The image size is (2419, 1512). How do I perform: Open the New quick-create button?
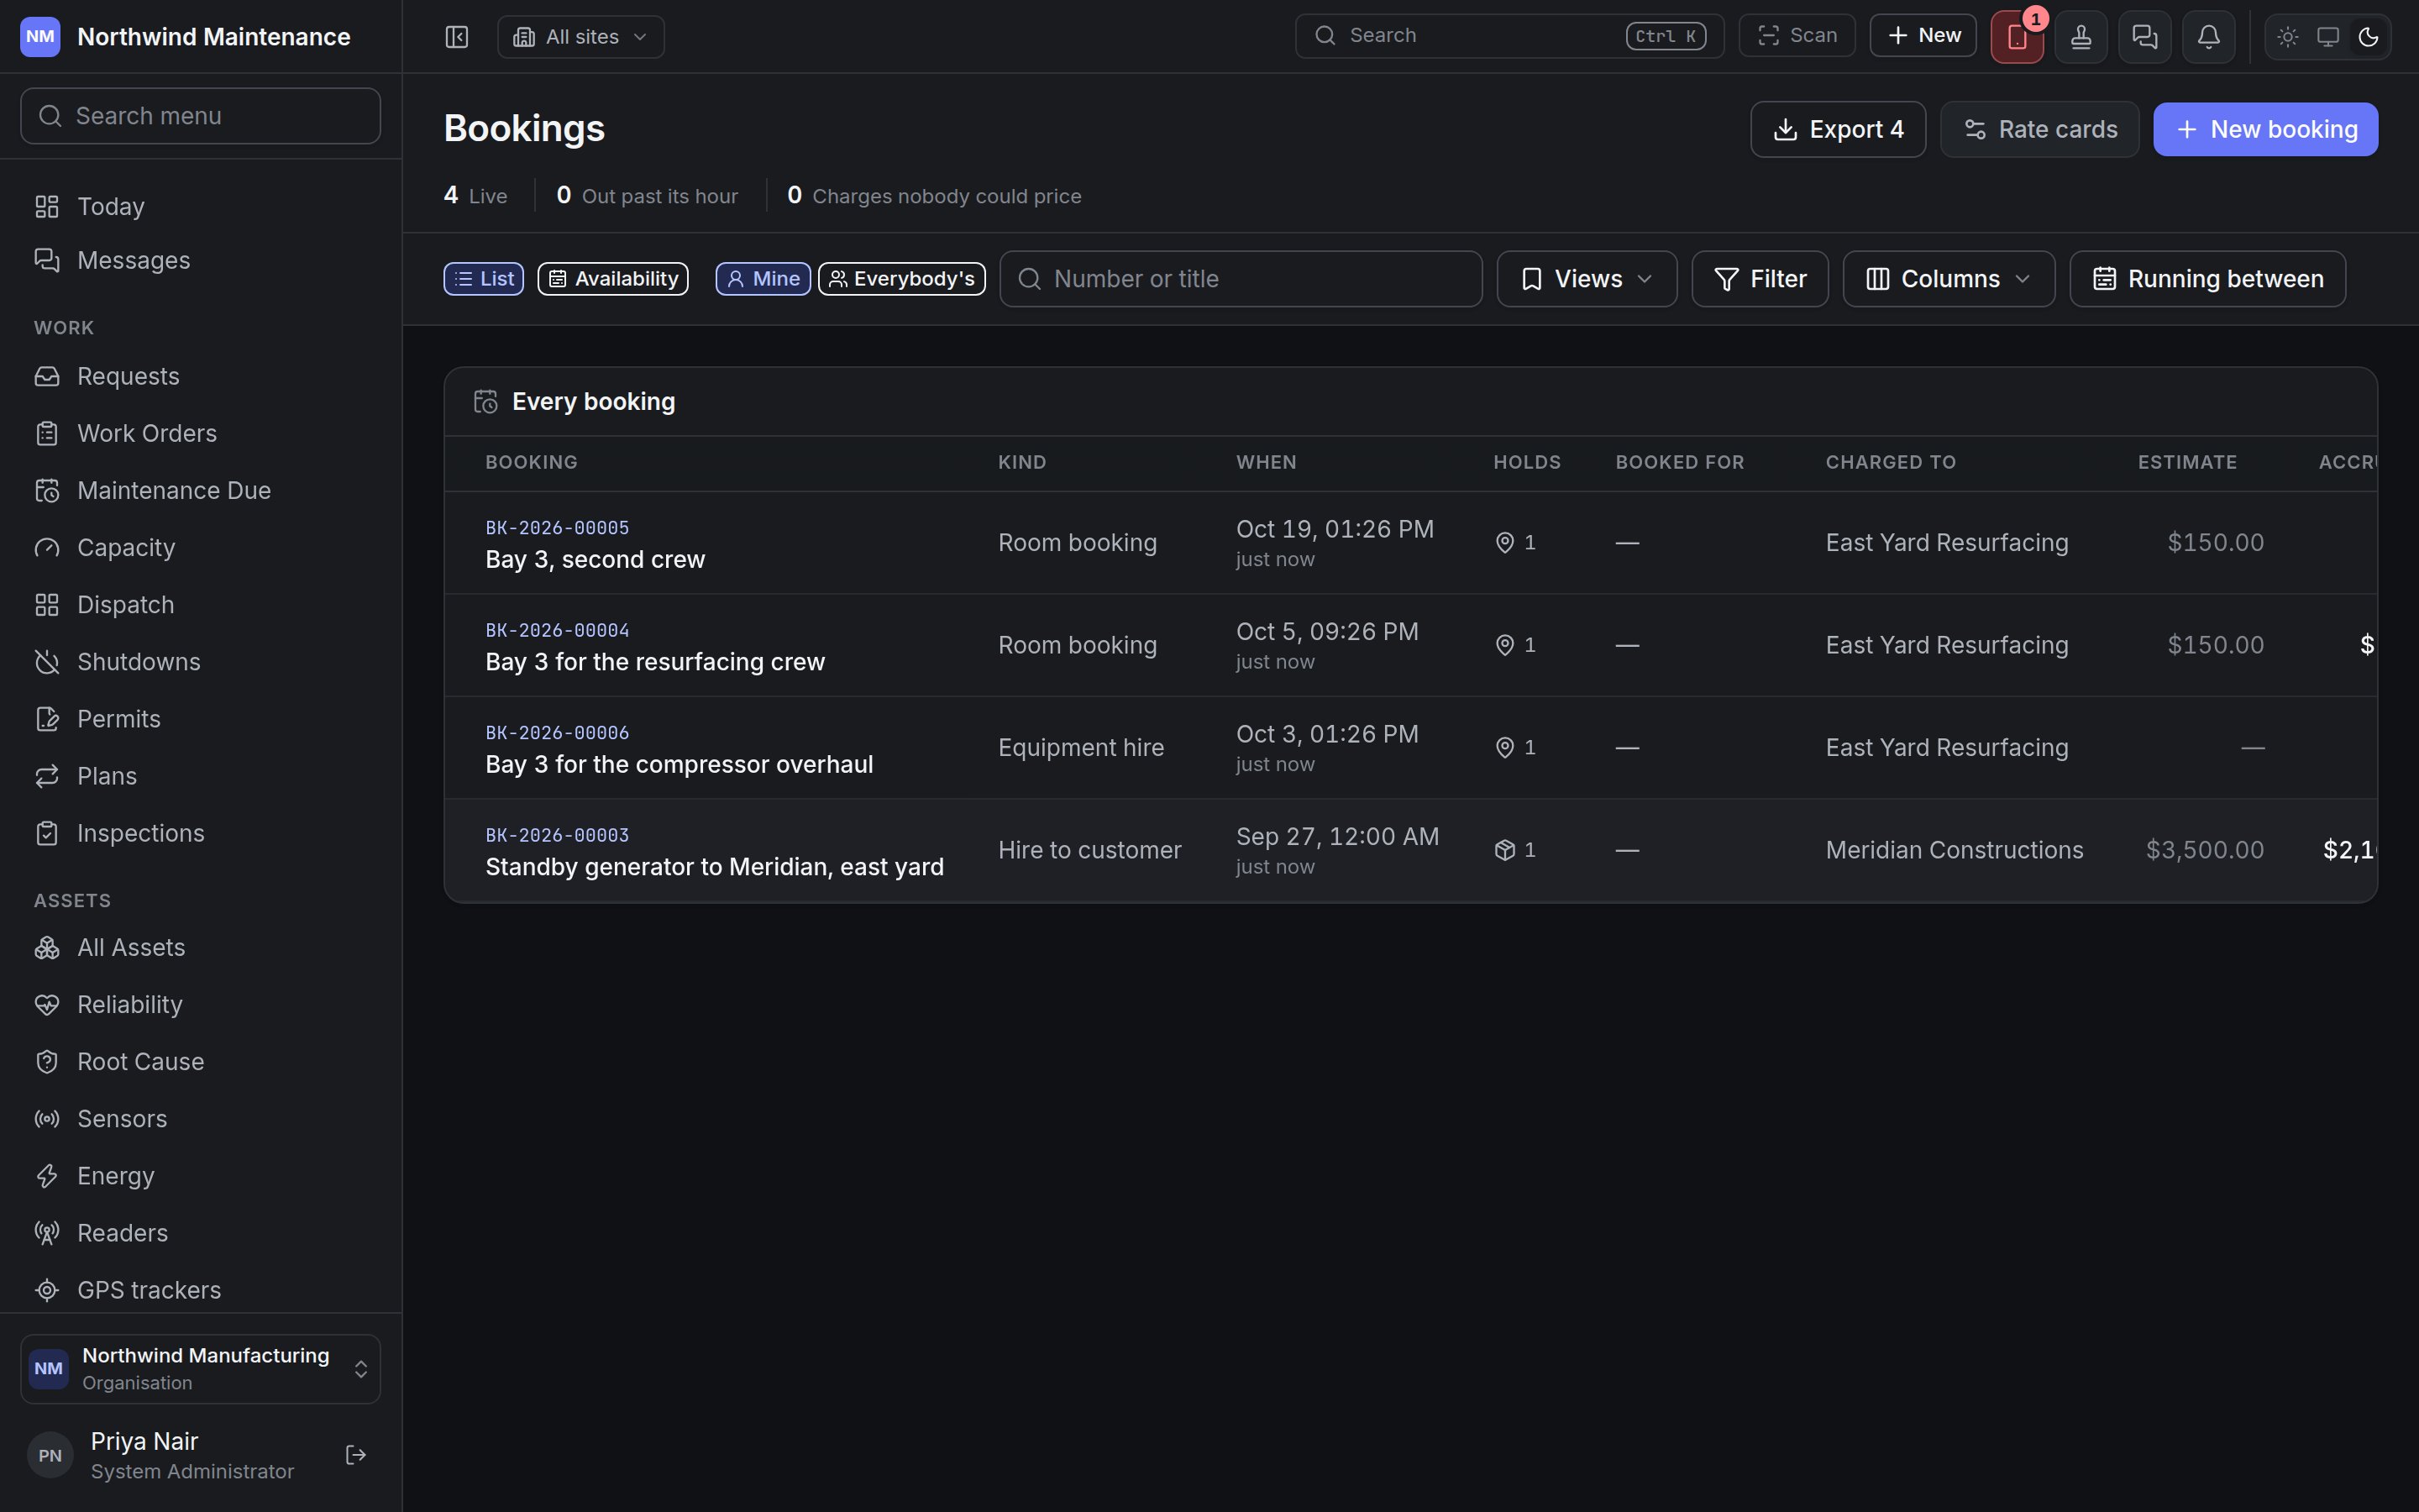[1923, 36]
